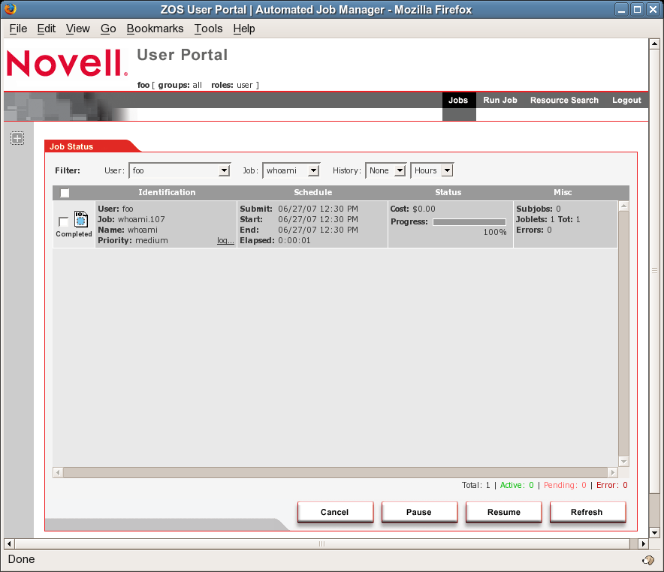Click the job table scroll-right arrow
Screen dimensions: 664x572
[612, 472]
